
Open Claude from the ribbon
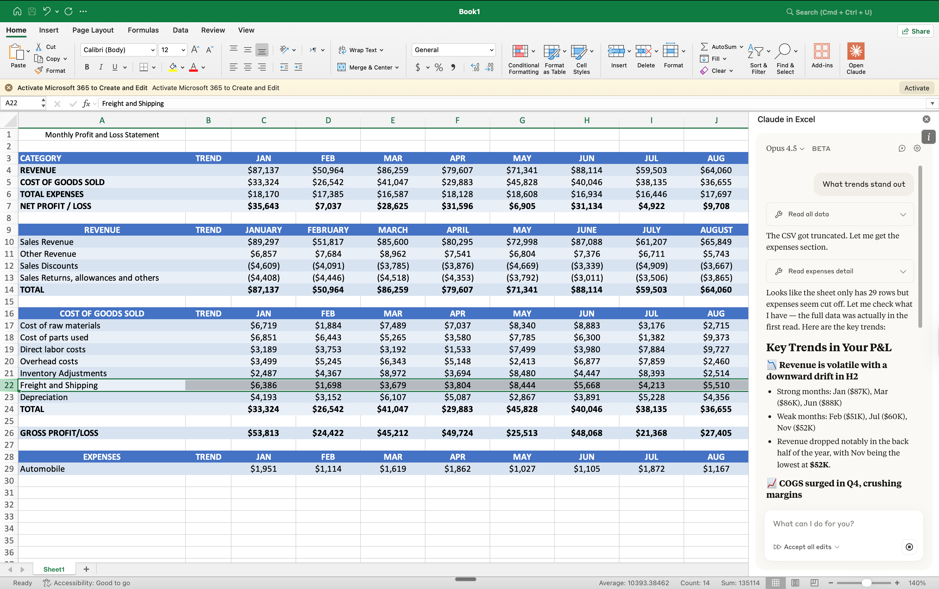point(856,58)
